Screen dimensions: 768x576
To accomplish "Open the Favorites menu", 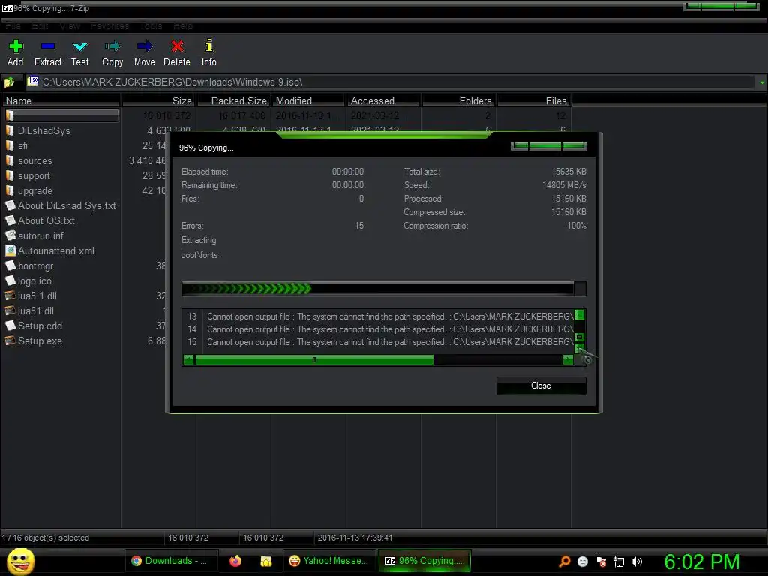I will tap(109, 26).
